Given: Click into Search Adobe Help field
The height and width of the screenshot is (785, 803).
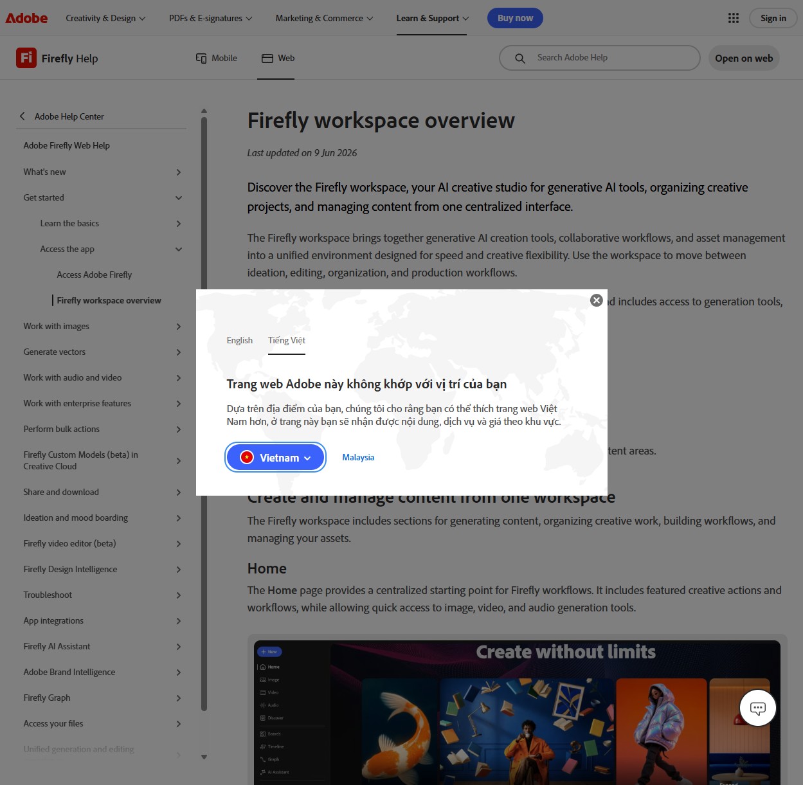Looking at the screenshot, I should pos(600,58).
